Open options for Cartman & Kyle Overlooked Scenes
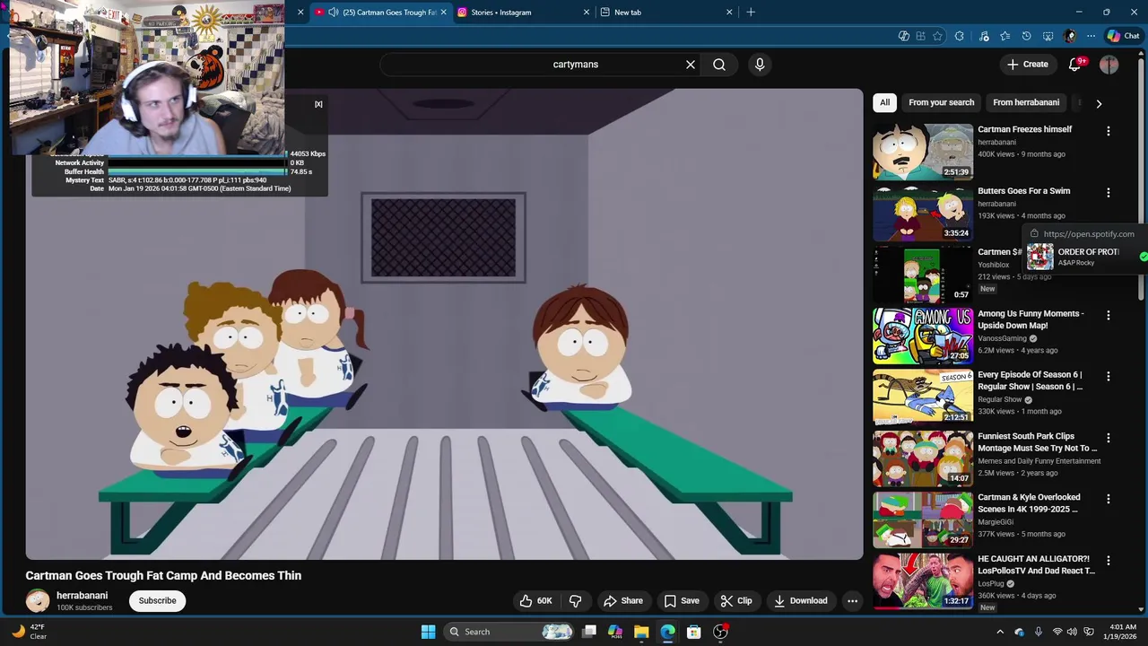Viewport: 1148px width, 646px height. pyautogui.click(x=1109, y=499)
